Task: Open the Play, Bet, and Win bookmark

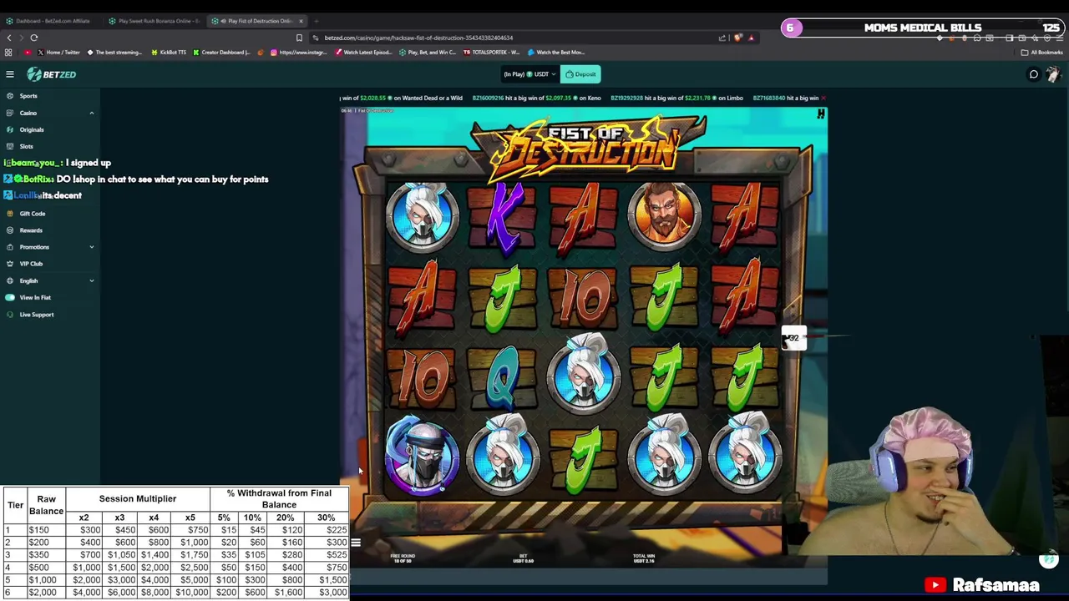Action: [x=428, y=53]
